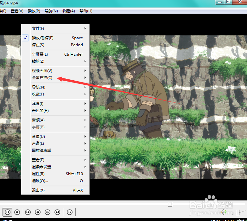
Task: Expand 缩放(Z) submenu
Action: [x=55, y=61]
